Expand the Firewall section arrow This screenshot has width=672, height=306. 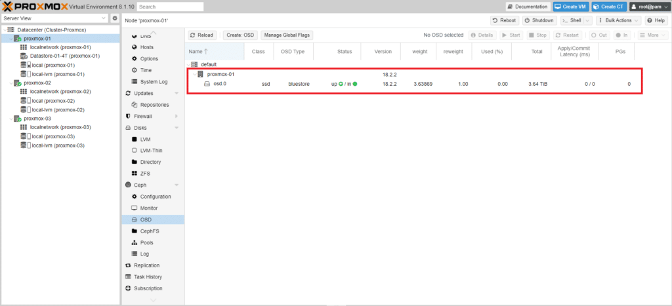tap(177, 117)
